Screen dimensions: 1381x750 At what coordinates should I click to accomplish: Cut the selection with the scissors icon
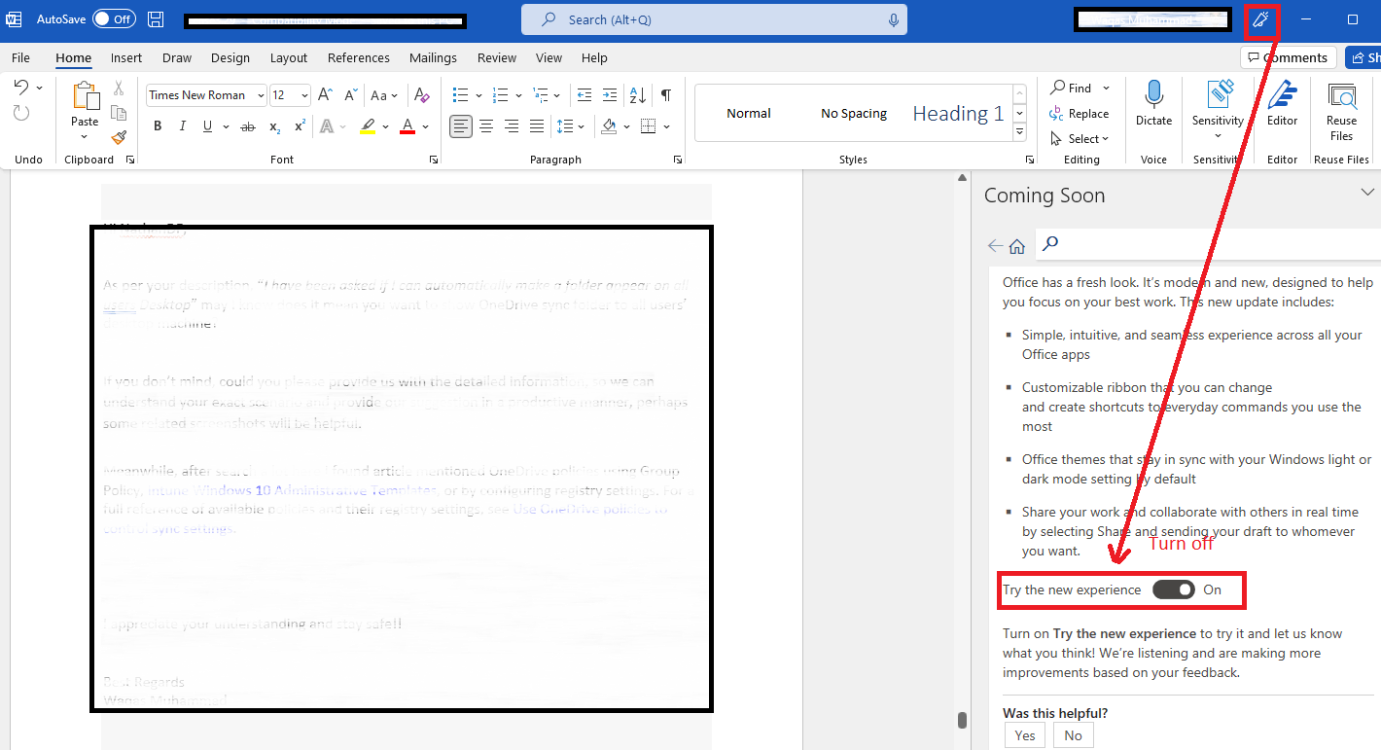click(119, 88)
